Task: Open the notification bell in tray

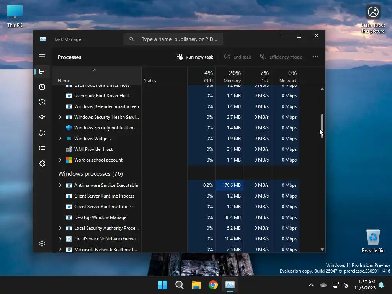Action: click(381, 285)
